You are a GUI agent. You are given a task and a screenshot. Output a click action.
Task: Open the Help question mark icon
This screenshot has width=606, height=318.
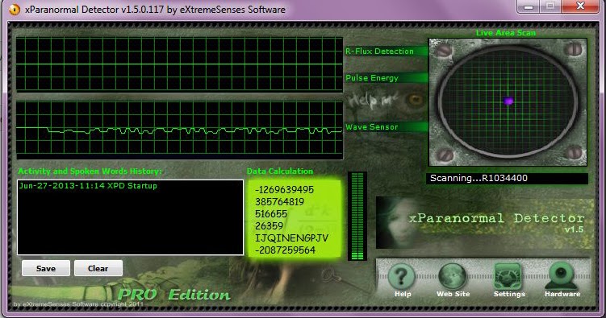(x=402, y=277)
